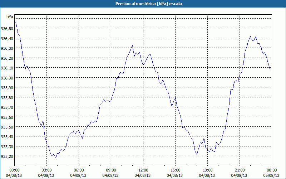Screen dimensions: 286x179
Task: Click the 935,20 y-axis label
Action: pos(7,156)
